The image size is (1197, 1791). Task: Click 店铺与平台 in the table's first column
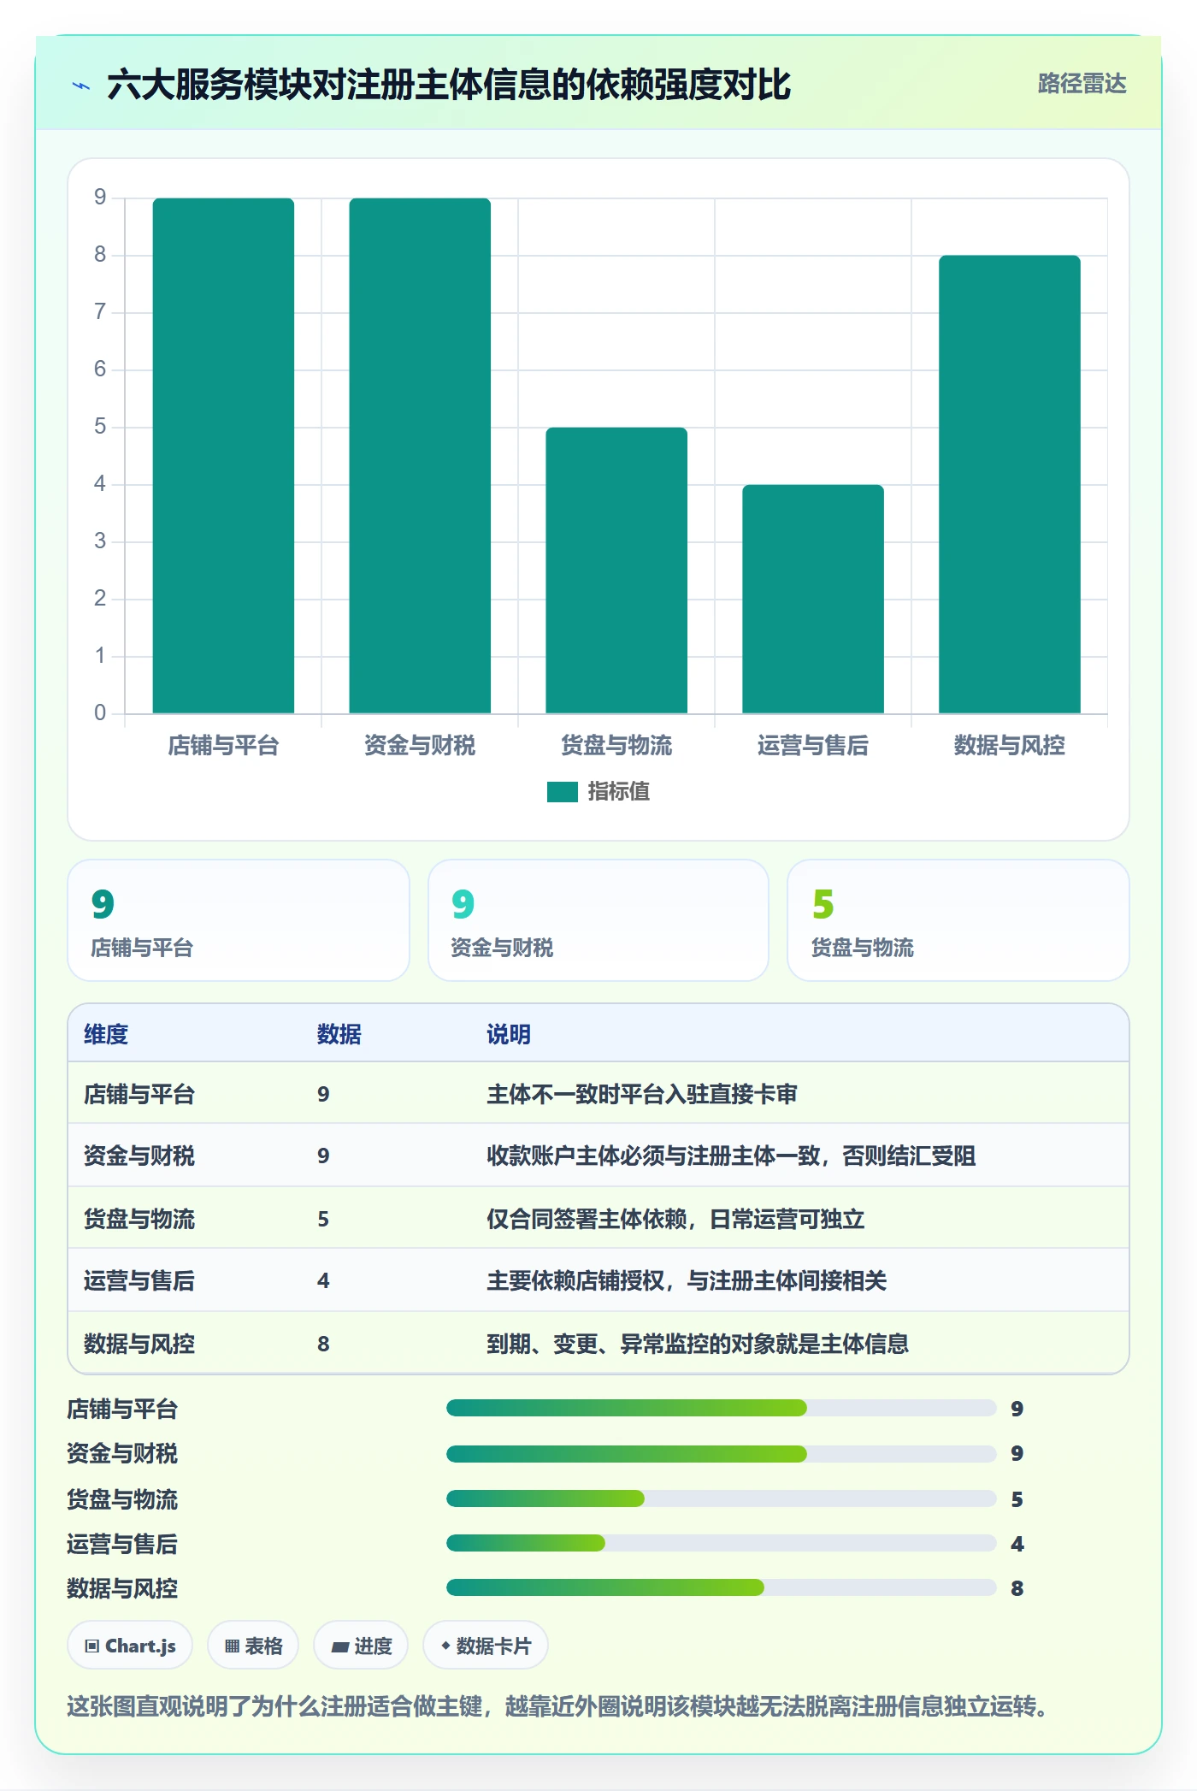139,1094
